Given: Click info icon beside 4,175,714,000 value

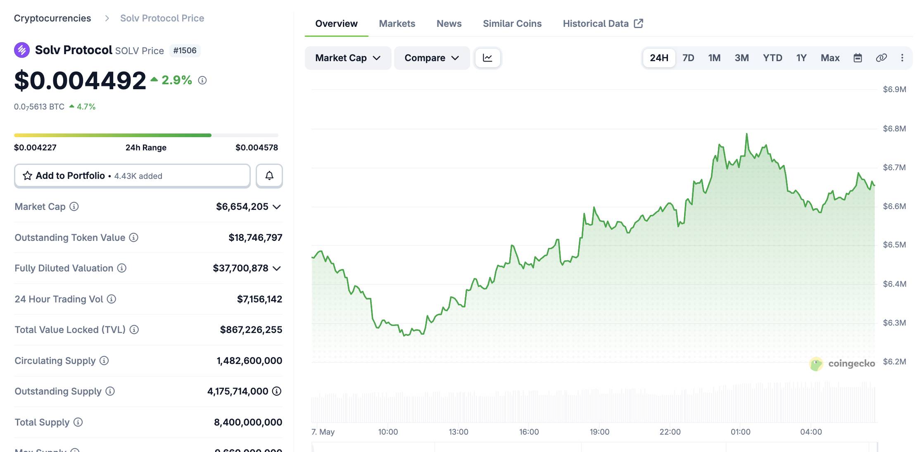Looking at the screenshot, I should coord(277,391).
